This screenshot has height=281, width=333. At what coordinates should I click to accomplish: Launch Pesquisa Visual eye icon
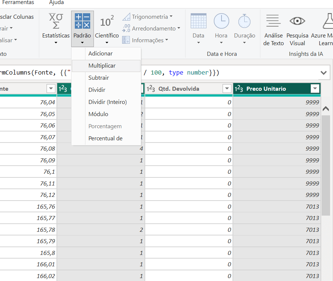[x=297, y=21]
